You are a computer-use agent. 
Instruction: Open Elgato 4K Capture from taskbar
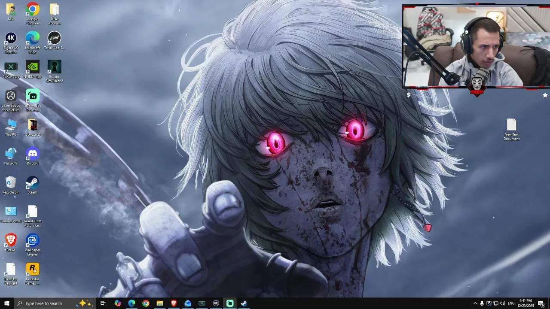[x=216, y=303]
